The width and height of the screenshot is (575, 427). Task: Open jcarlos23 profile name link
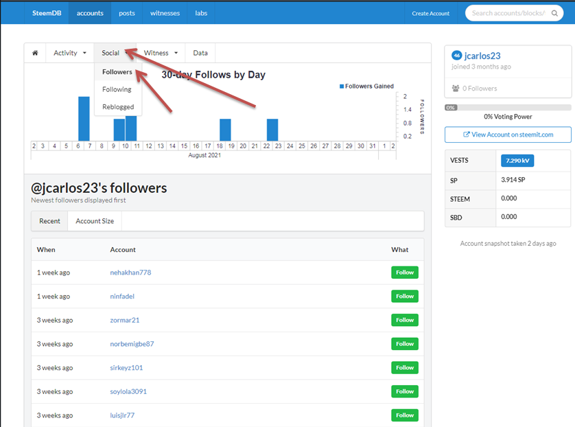coord(482,56)
